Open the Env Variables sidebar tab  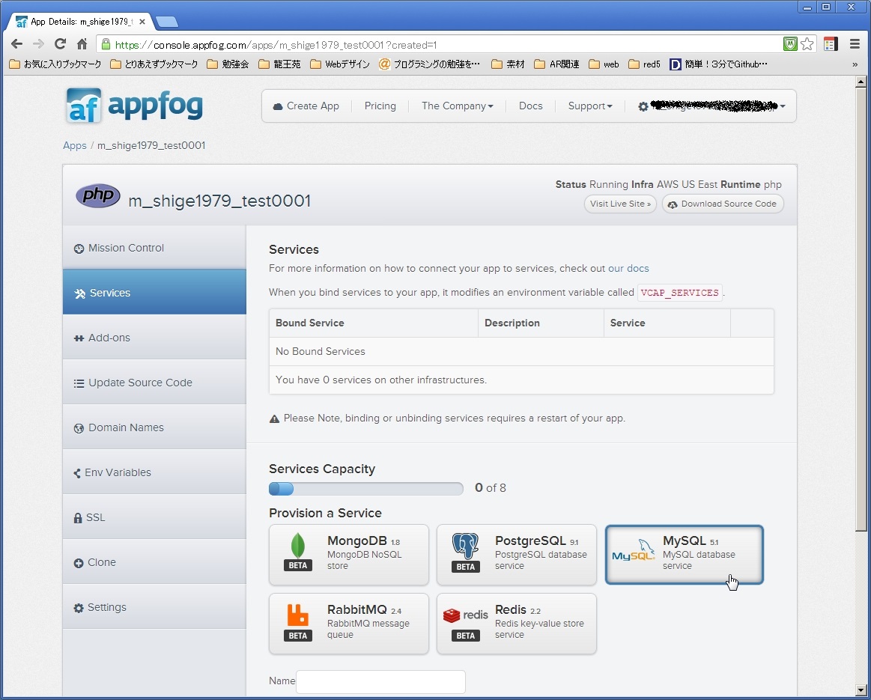[154, 472]
